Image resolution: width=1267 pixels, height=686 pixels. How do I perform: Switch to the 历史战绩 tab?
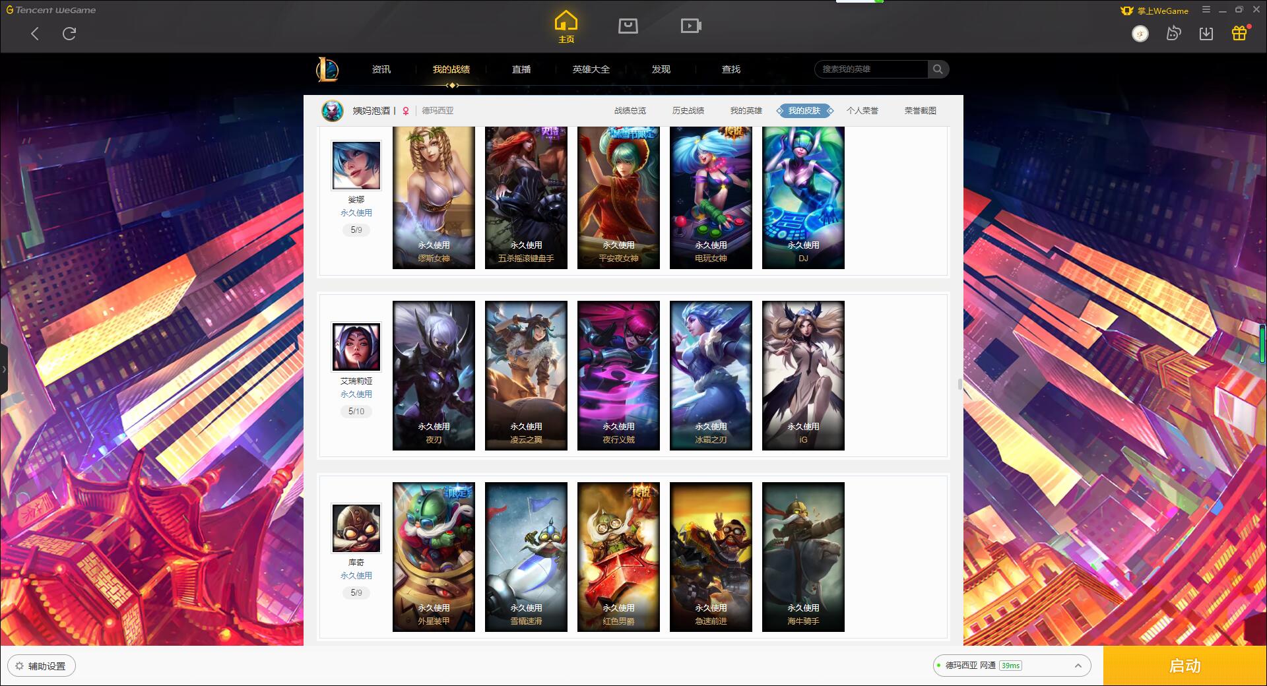[x=688, y=111]
